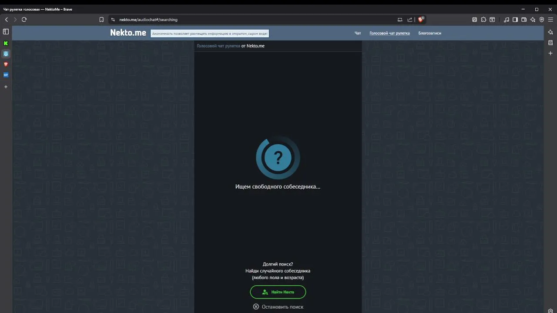The image size is (557, 313).
Task: Click the Долгий поиск? text
Action: 278,264
